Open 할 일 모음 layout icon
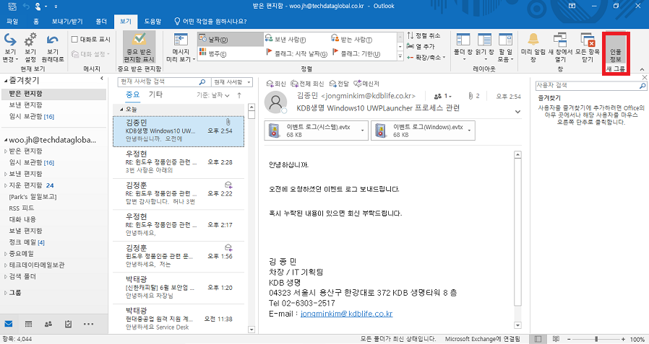 click(x=505, y=48)
